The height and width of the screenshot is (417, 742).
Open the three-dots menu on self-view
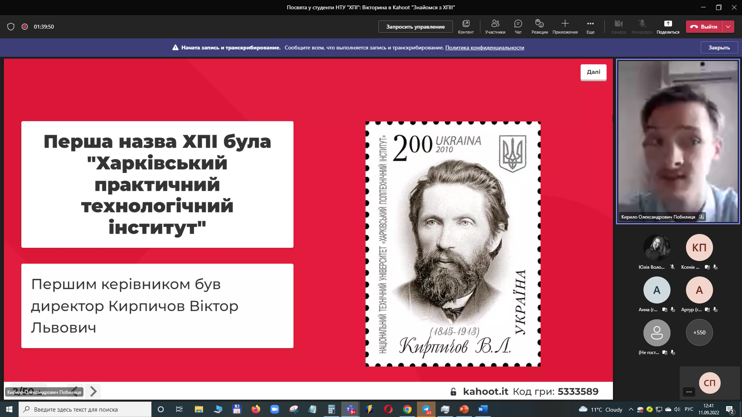point(689,392)
